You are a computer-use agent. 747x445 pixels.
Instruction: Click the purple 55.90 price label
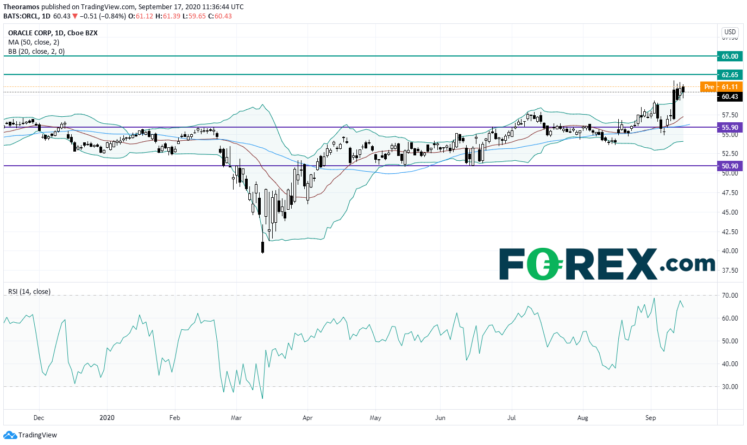click(x=730, y=127)
